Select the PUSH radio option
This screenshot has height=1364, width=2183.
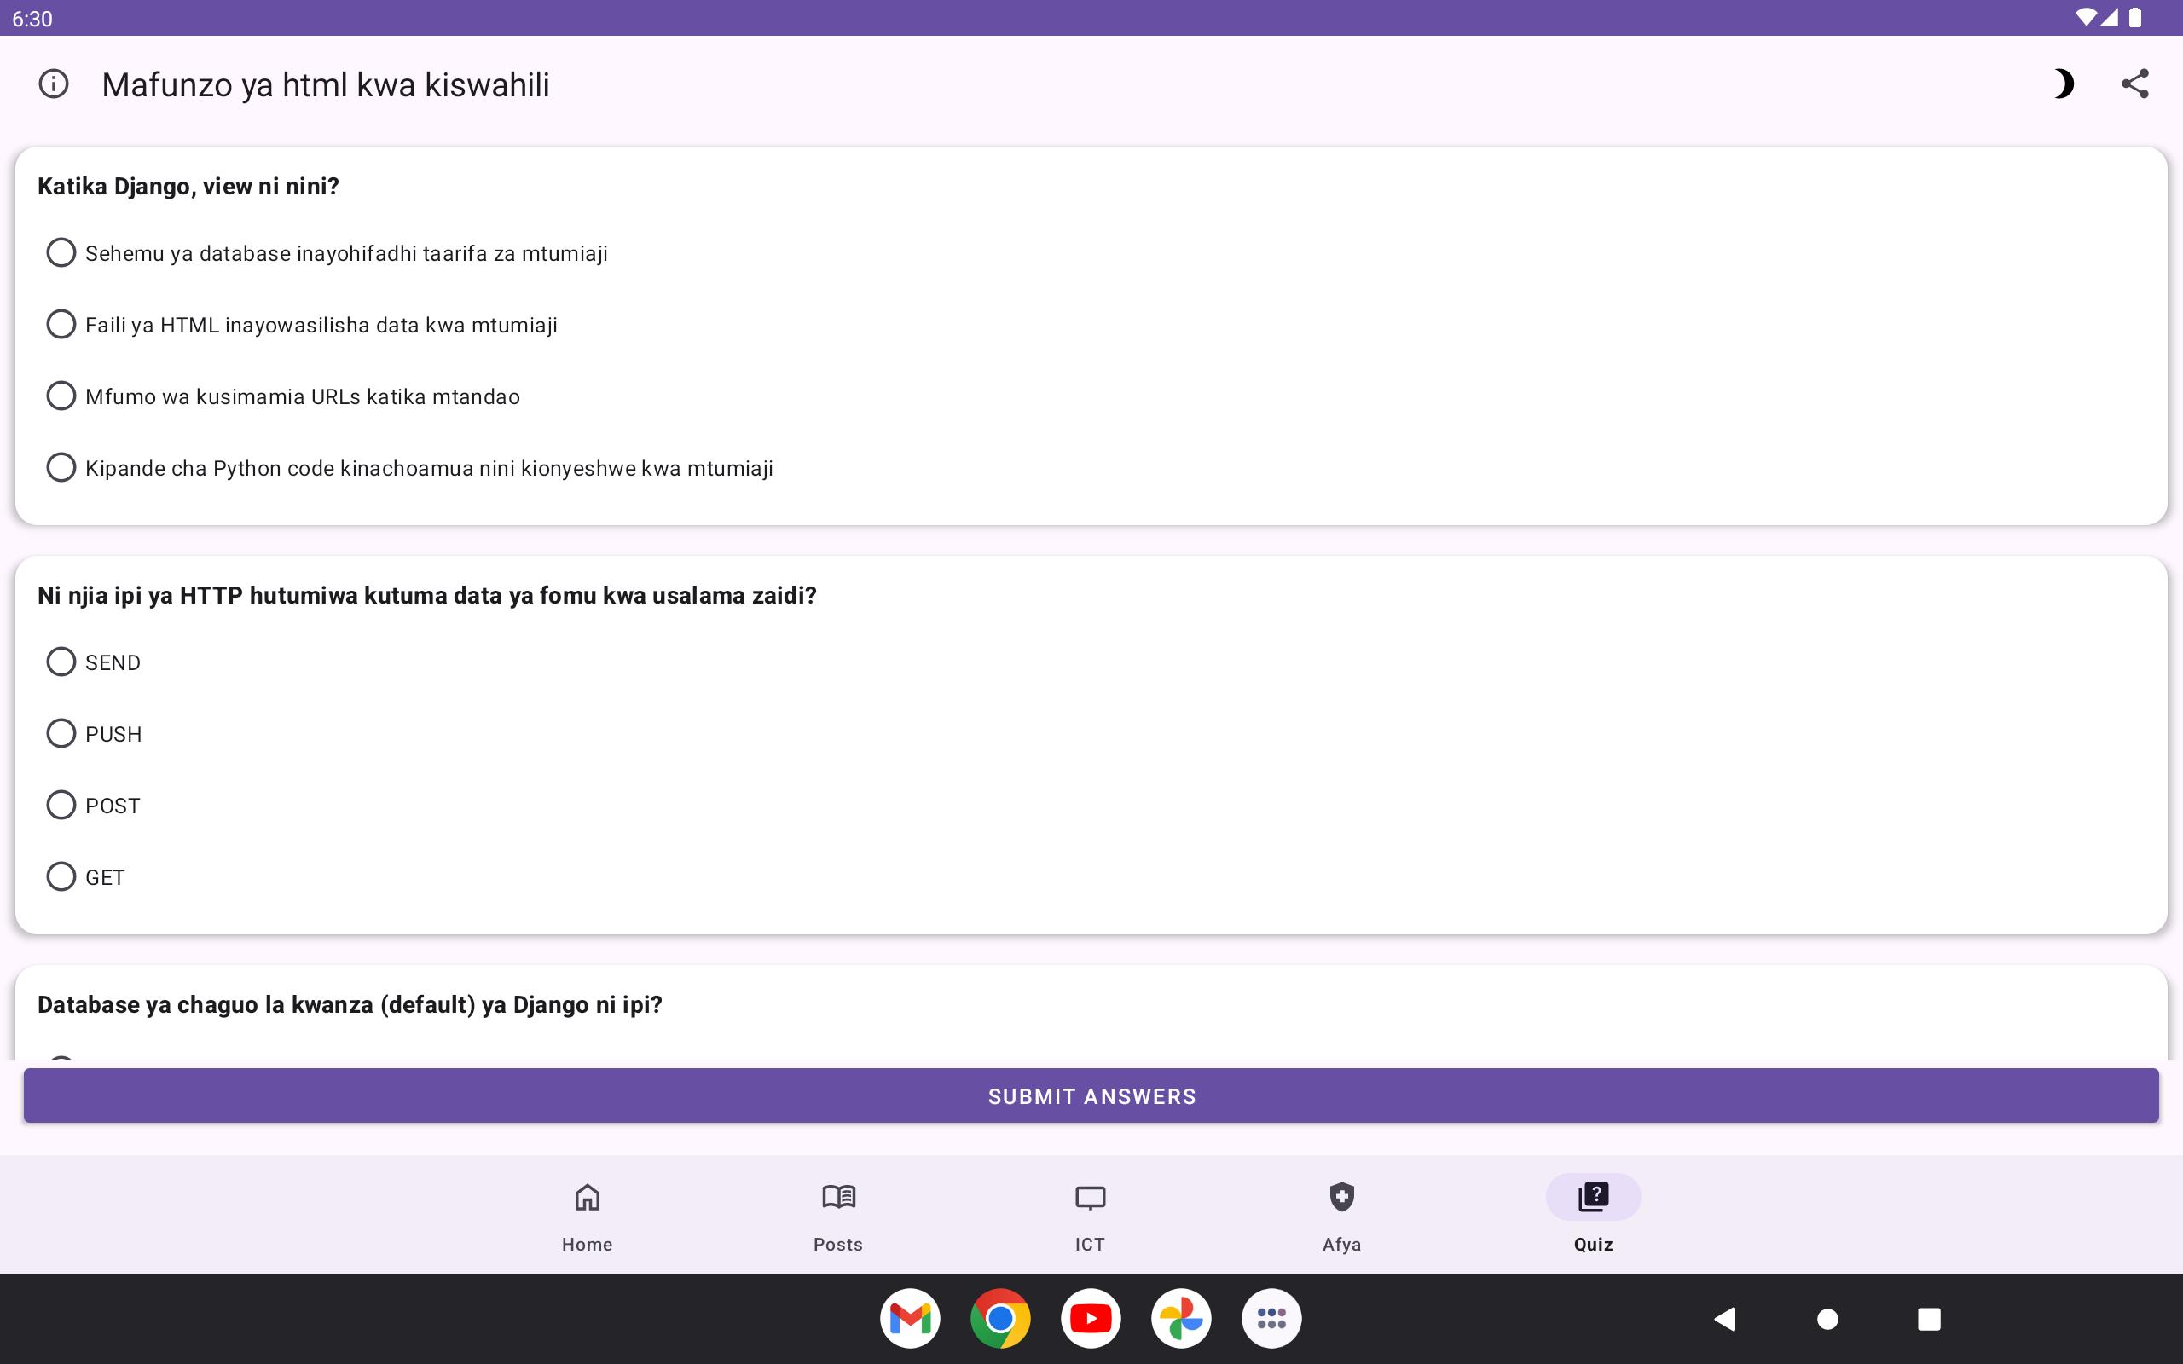pyautogui.click(x=94, y=733)
